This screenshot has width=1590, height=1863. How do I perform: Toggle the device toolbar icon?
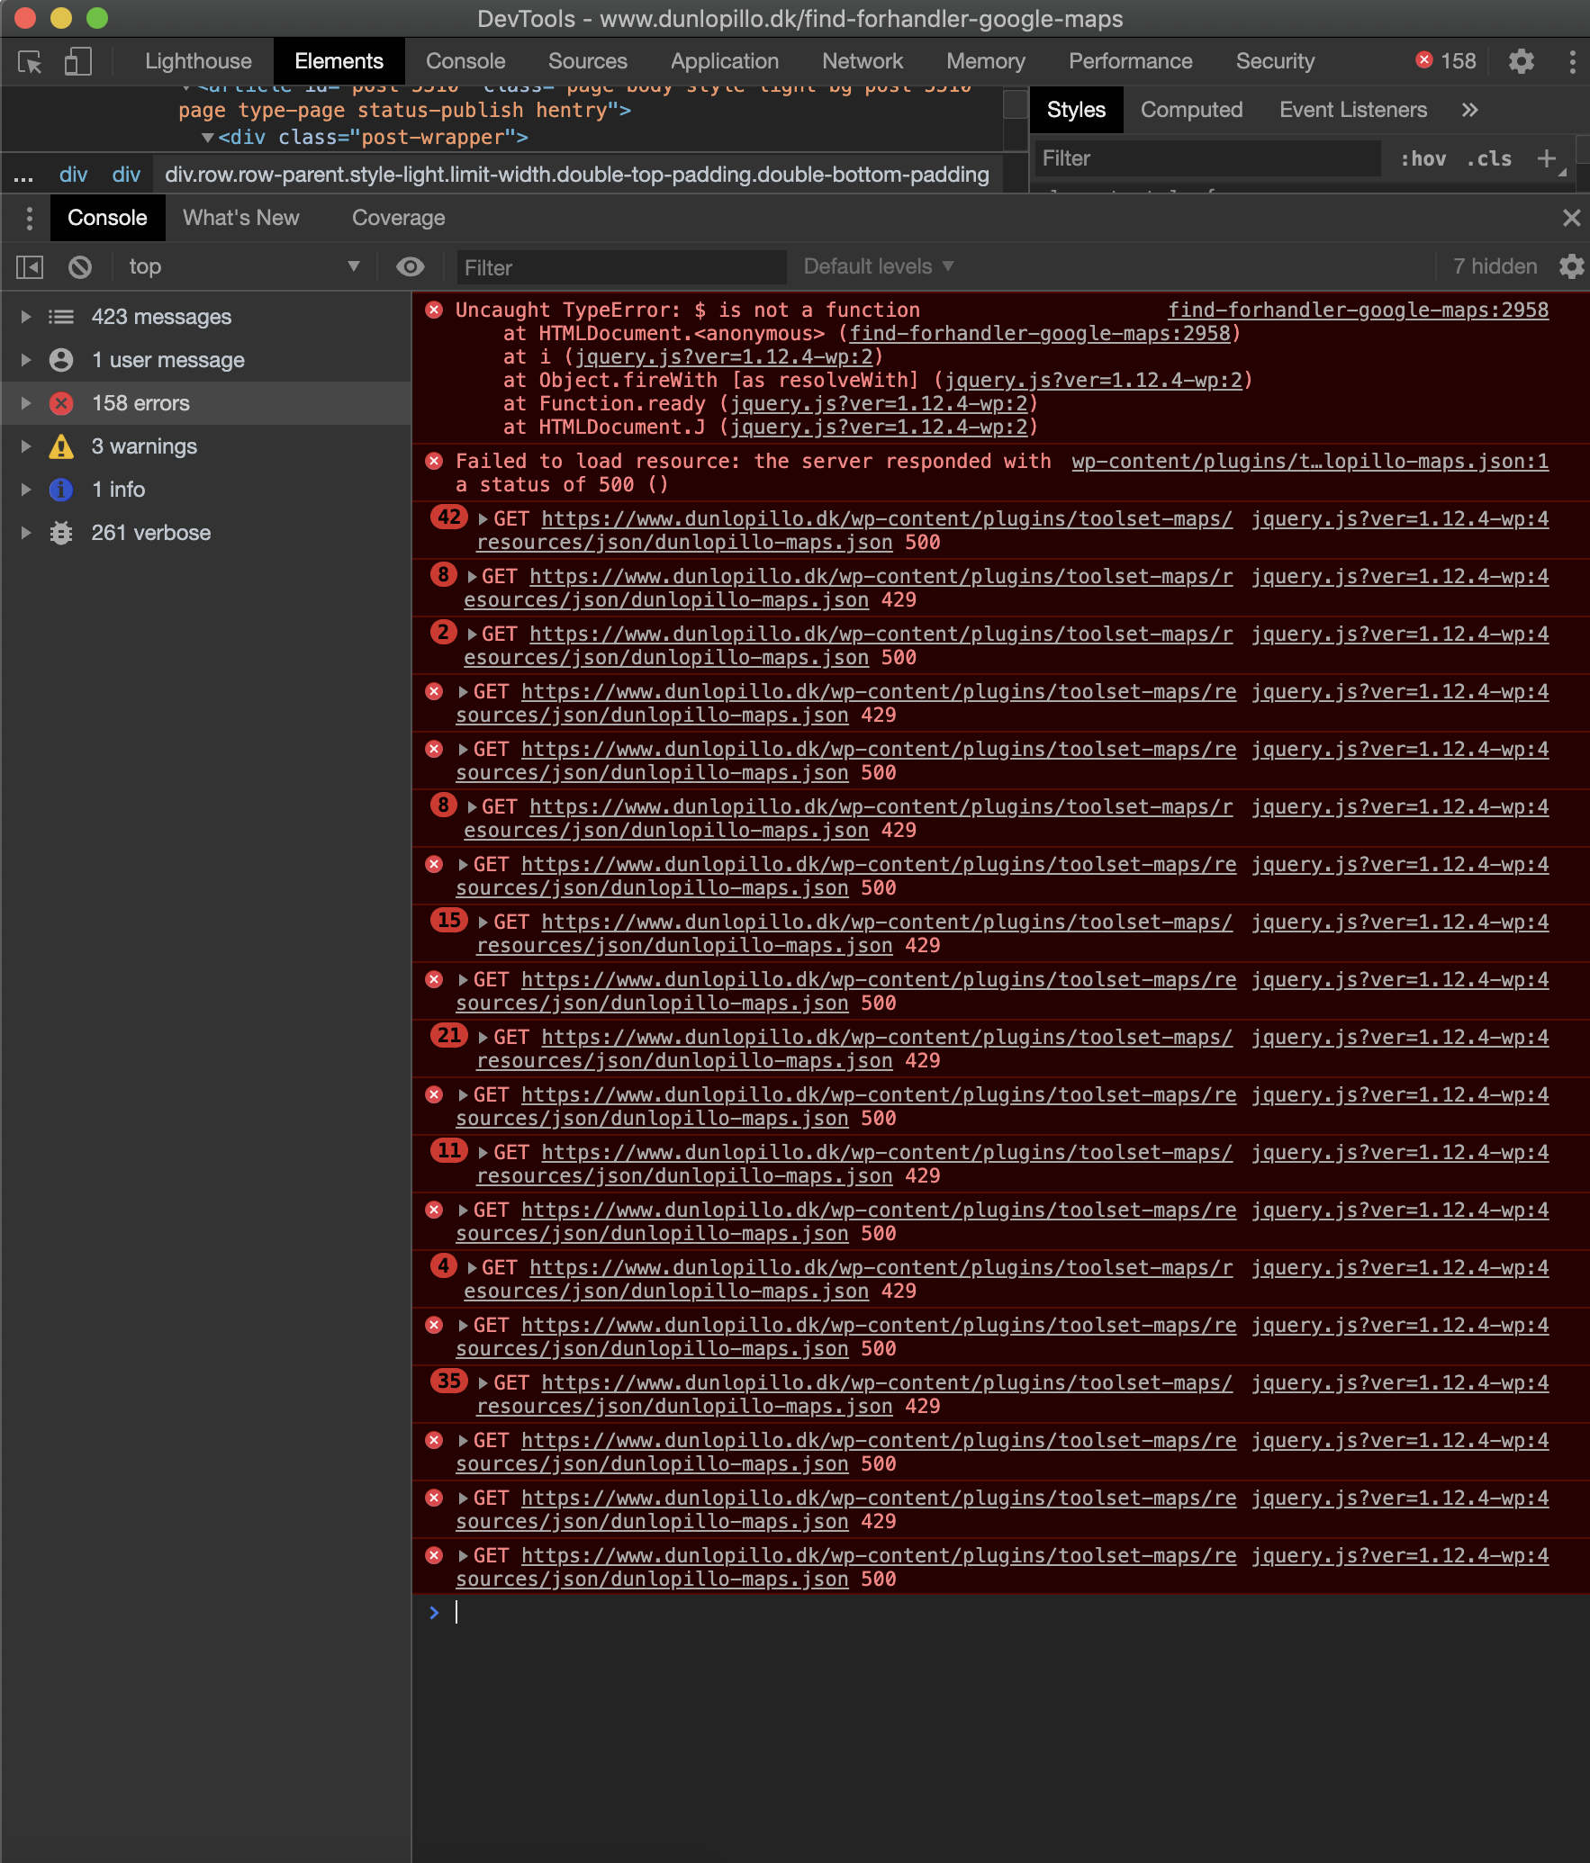click(x=77, y=61)
